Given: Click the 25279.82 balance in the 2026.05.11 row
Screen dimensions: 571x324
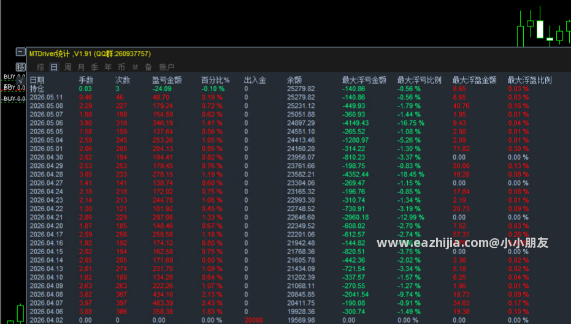Looking at the screenshot, I should click(301, 97).
